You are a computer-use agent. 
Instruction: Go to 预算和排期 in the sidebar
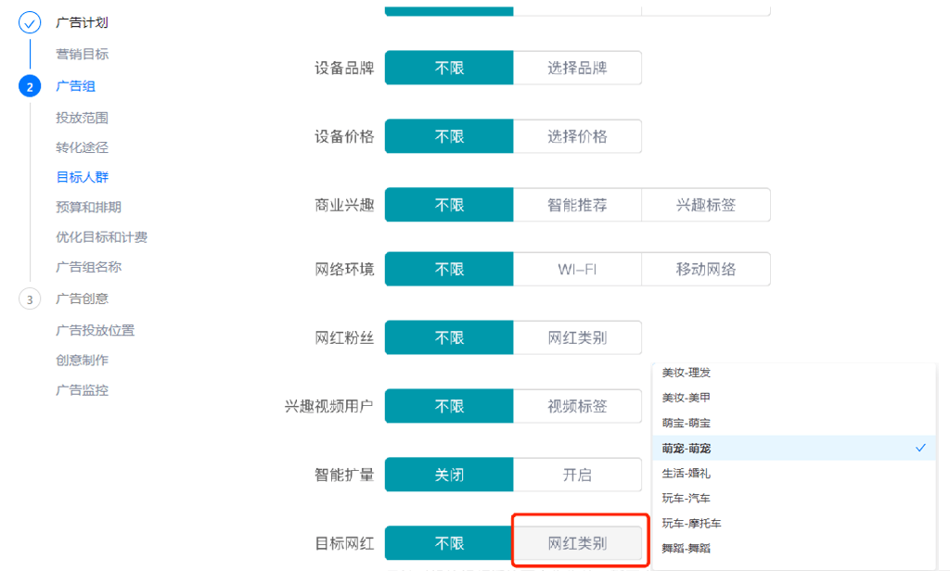88,207
